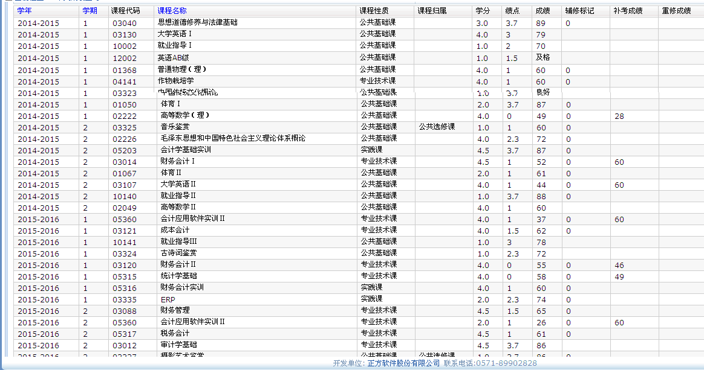704x370 pixels.
Task: Click course code 03012
Action: pos(125,346)
